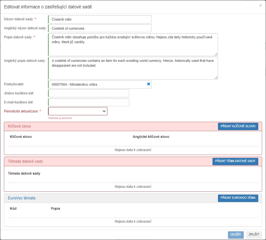This screenshot has width=266, height=240.
Task: Click the Název datové sady field
Action: pos(100,19)
